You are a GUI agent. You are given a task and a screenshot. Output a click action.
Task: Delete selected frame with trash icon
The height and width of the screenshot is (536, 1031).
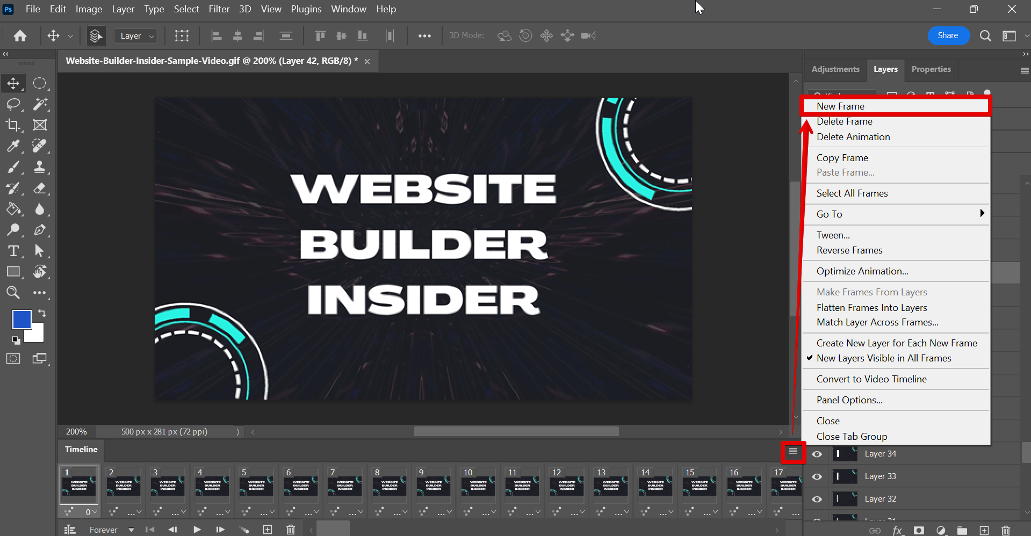click(x=291, y=530)
